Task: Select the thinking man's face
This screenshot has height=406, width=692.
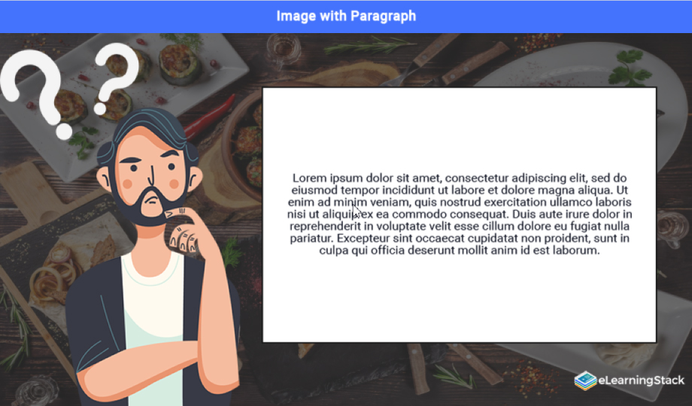Action: click(x=149, y=178)
